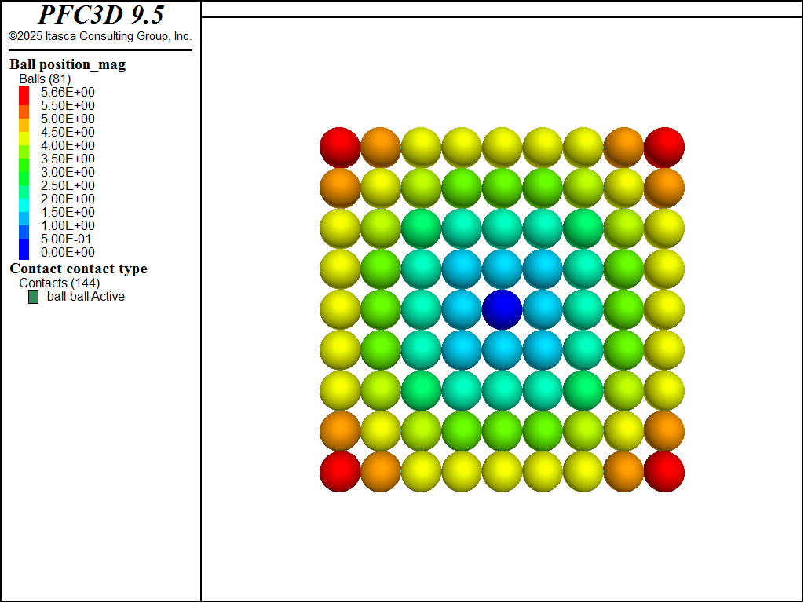
Task: Click the 2.50E+00 legend value
Action: tap(68, 185)
